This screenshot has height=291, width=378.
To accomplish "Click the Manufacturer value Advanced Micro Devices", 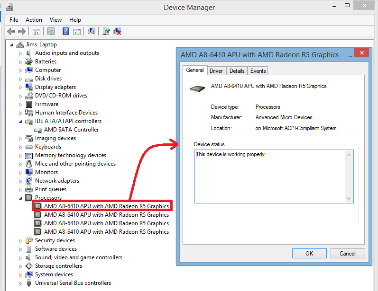I will pyautogui.click(x=284, y=117).
